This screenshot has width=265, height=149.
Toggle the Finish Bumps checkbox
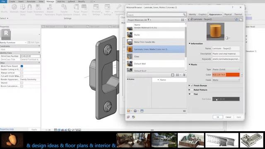[x=192, y=86]
